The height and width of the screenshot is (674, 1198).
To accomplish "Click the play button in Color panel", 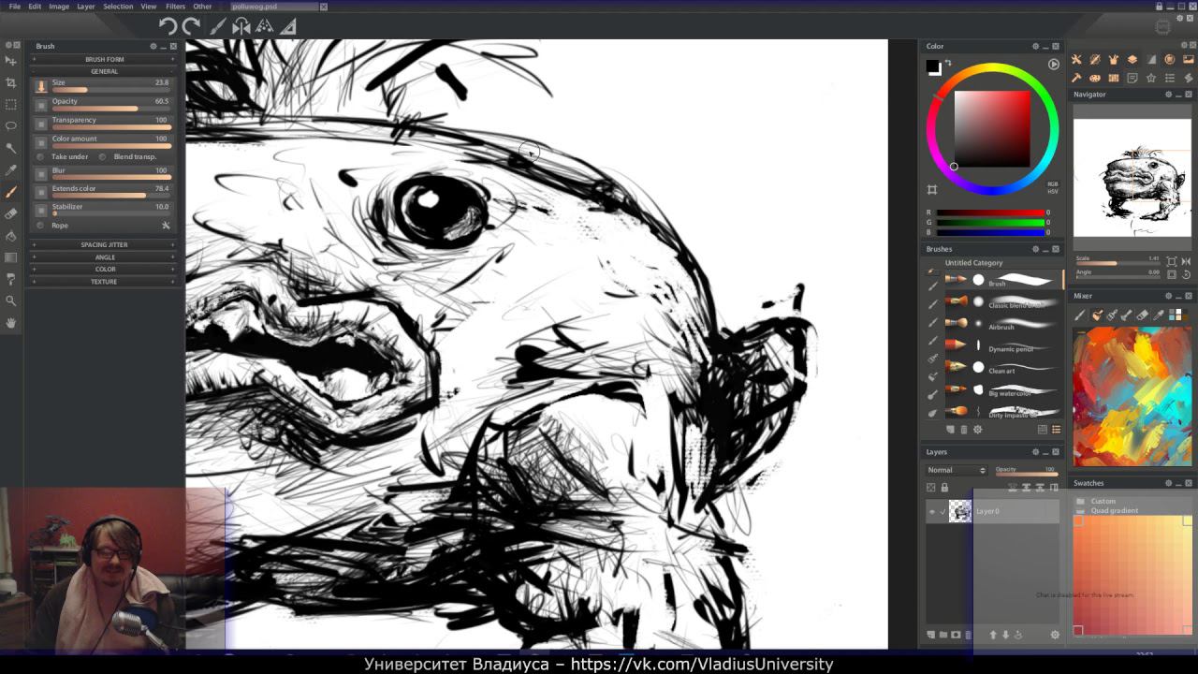I will [x=1054, y=65].
